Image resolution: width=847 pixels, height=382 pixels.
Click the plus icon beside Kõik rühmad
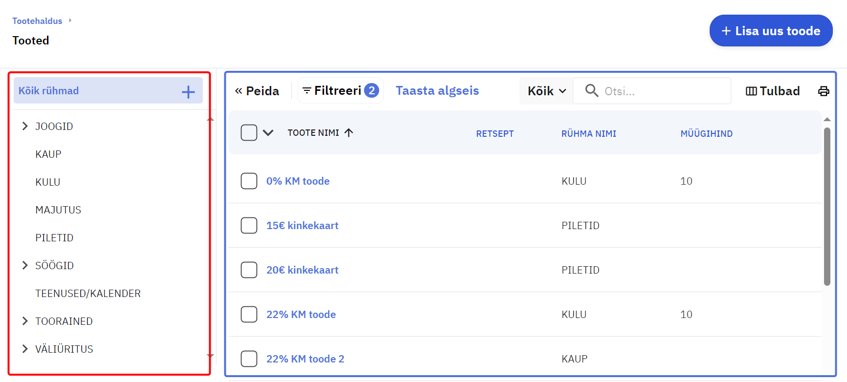(x=188, y=91)
